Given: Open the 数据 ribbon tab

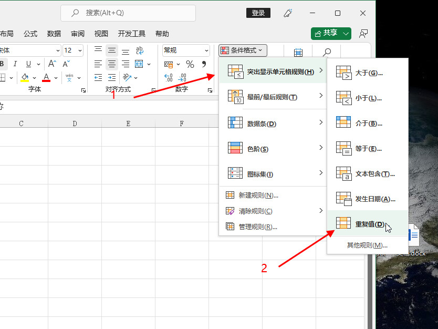Looking at the screenshot, I should point(54,34).
